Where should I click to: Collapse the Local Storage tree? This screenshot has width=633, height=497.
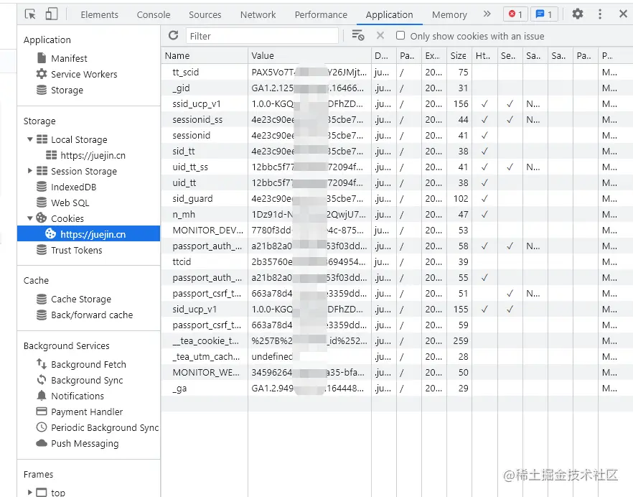(29, 139)
